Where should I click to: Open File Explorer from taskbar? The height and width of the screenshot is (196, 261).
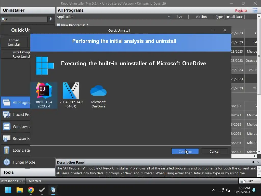click(19, 190)
